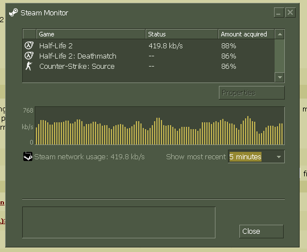Click the empty message box at bottom

[x=119, y=222]
